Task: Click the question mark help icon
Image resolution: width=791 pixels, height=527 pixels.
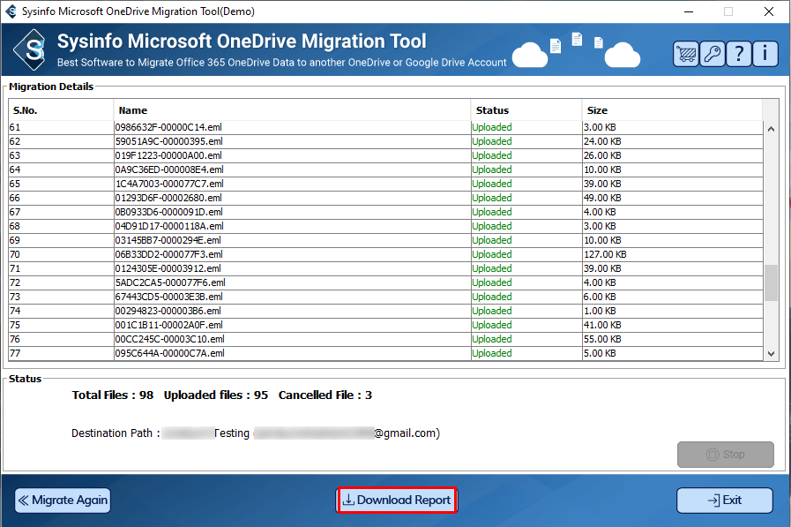Action: pos(739,54)
